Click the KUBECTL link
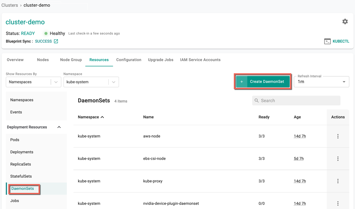This screenshot has width=355, height=209. (x=341, y=41)
